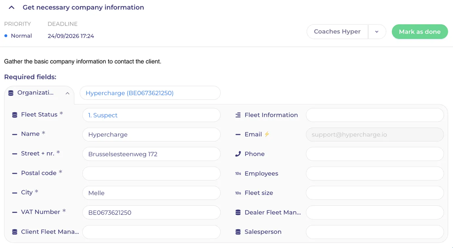Mark the task as done
The height and width of the screenshot is (248, 453).
click(420, 32)
